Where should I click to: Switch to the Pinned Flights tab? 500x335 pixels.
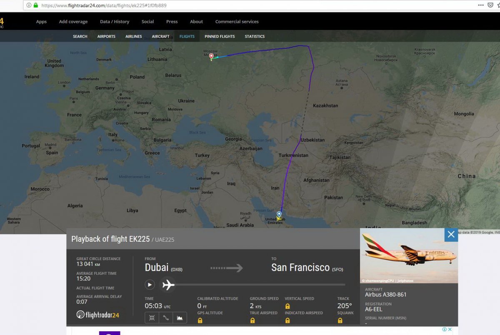click(220, 37)
